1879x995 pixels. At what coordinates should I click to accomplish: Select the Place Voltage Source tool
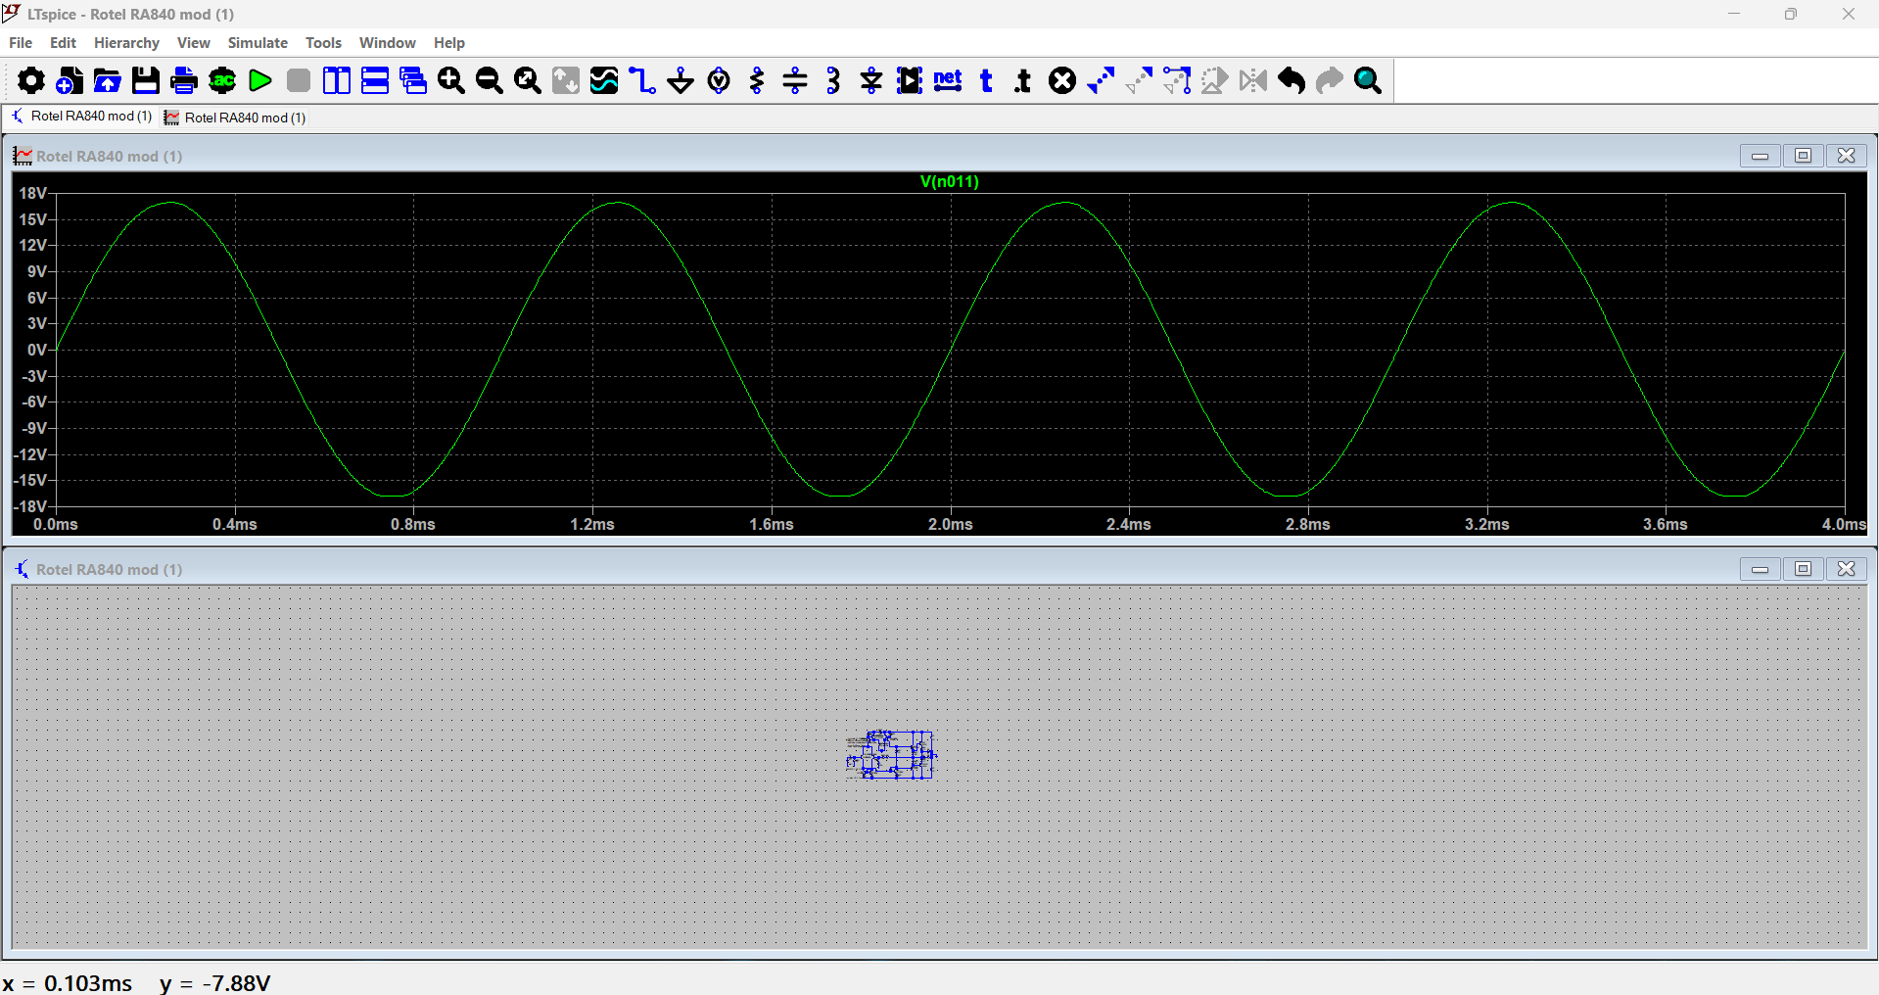tap(719, 80)
